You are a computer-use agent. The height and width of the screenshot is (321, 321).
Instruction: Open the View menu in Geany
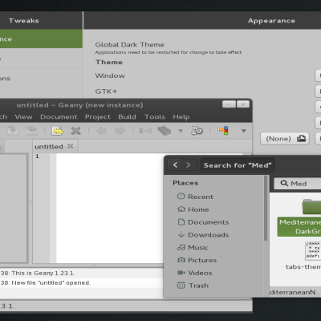pos(23,117)
